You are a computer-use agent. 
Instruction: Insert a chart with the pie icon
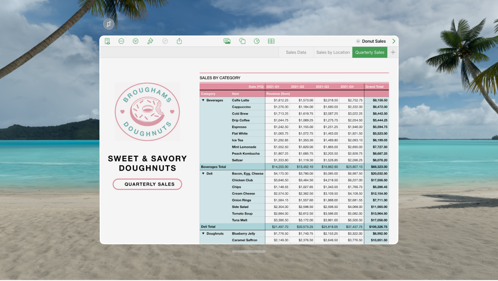pos(257,41)
